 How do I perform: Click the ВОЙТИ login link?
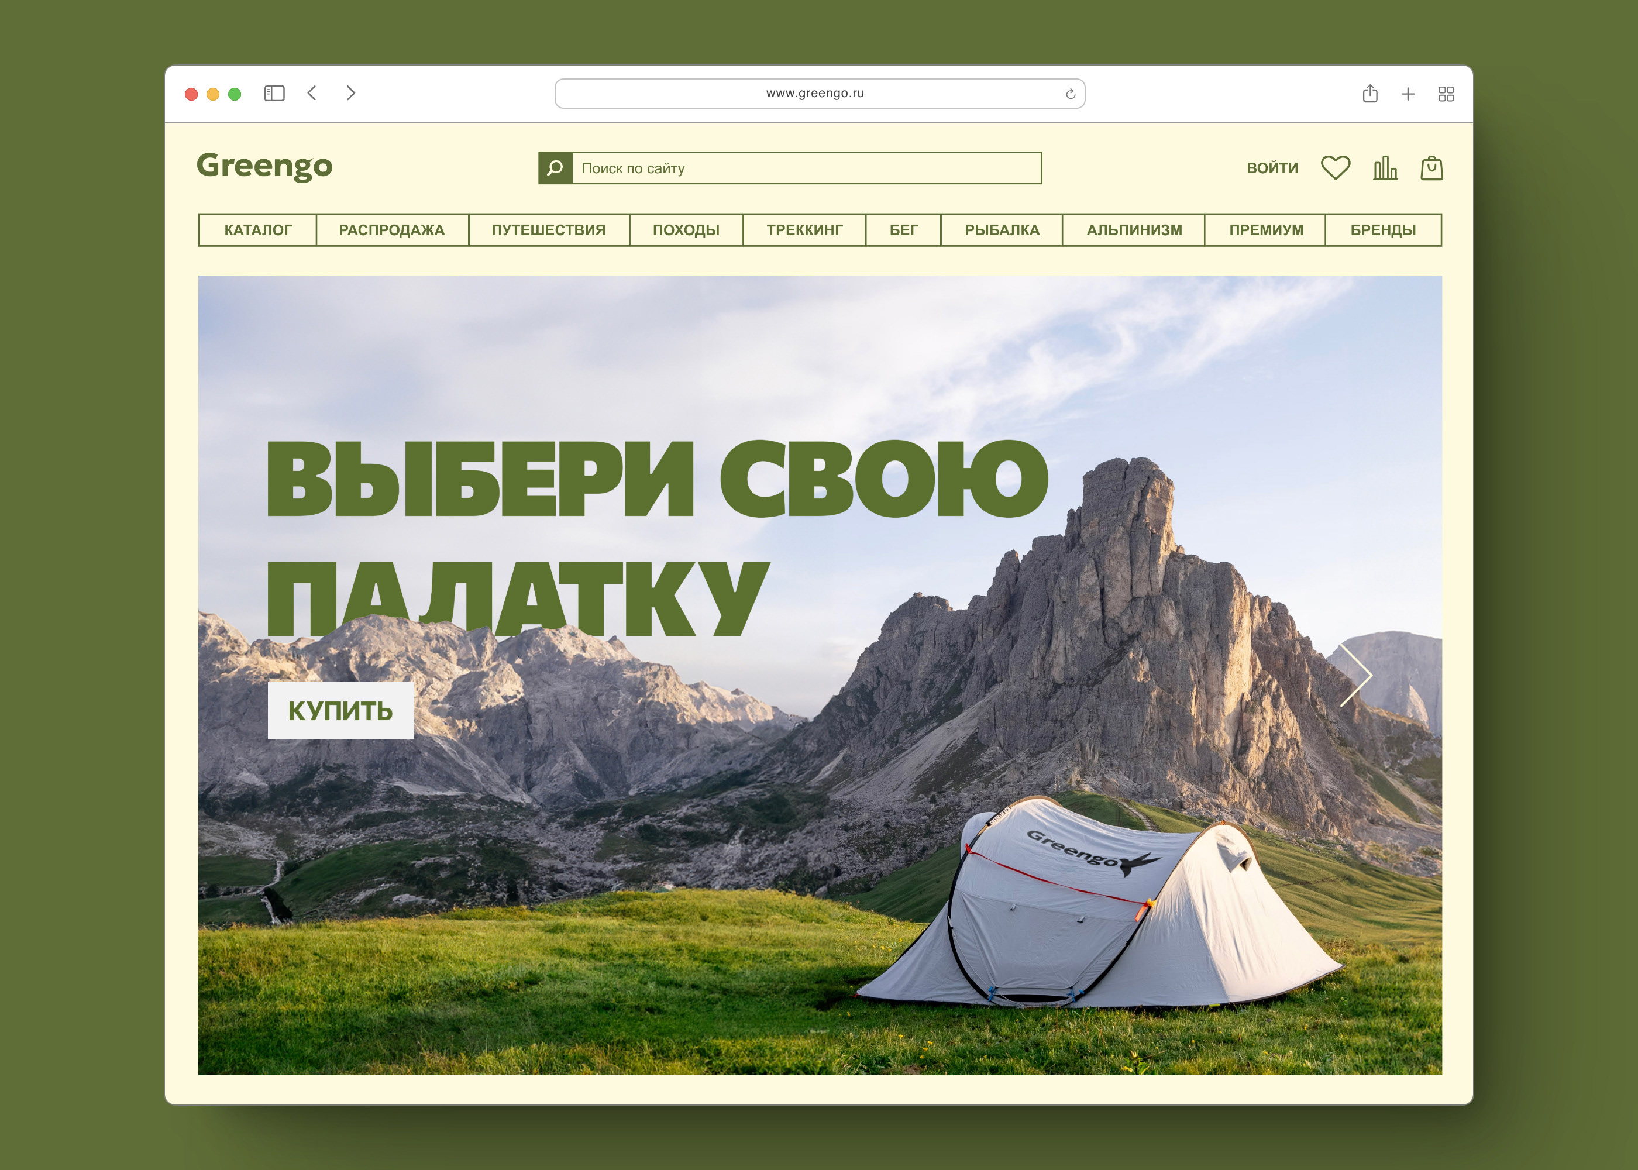[1272, 168]
